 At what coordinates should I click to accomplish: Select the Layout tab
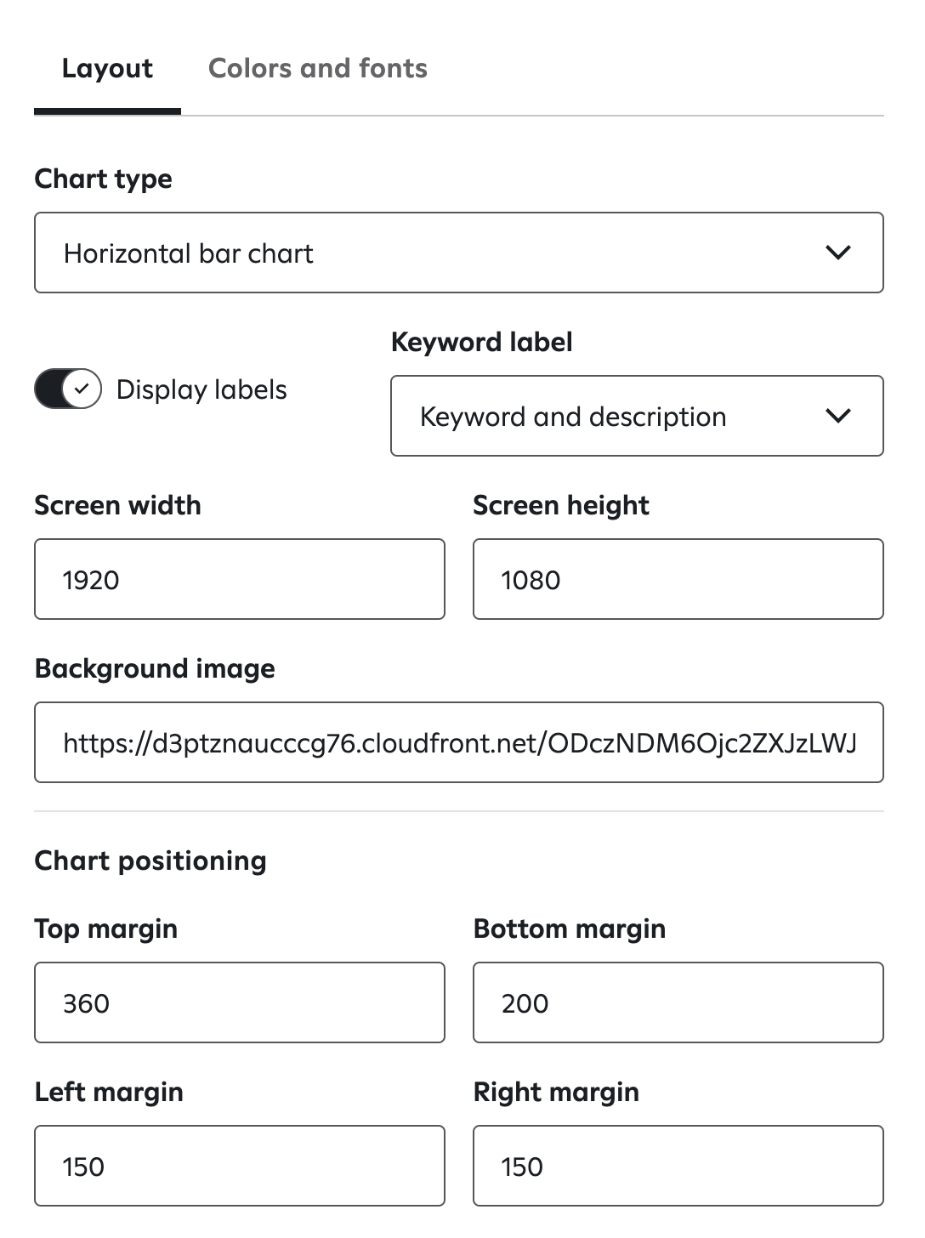coord(107,68)
